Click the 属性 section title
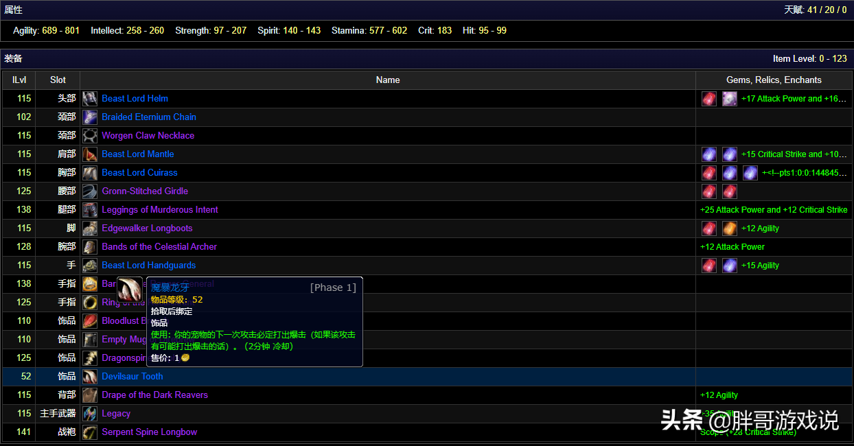The width and height of the screenshot is (854, 446). (13, 10)
